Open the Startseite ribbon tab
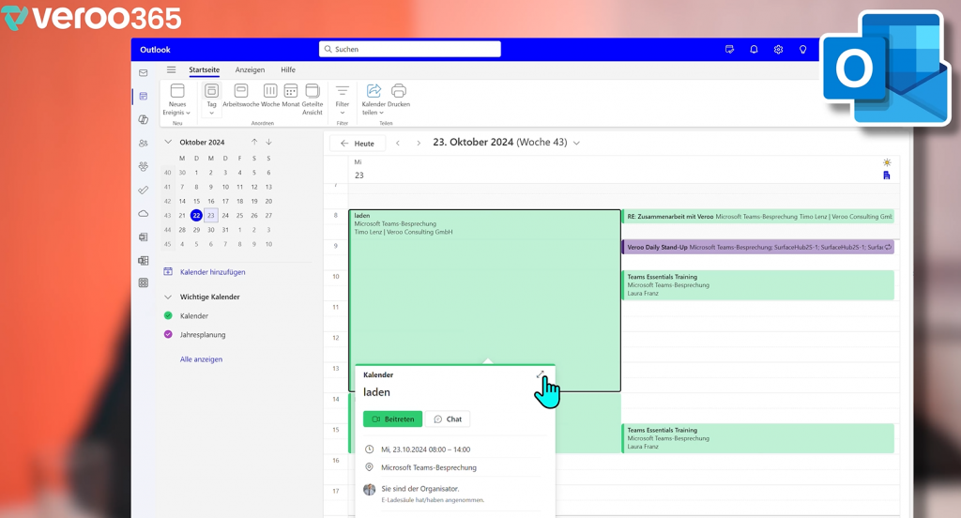The width and height of the screenshot is (961, 518). pos(204,69)
